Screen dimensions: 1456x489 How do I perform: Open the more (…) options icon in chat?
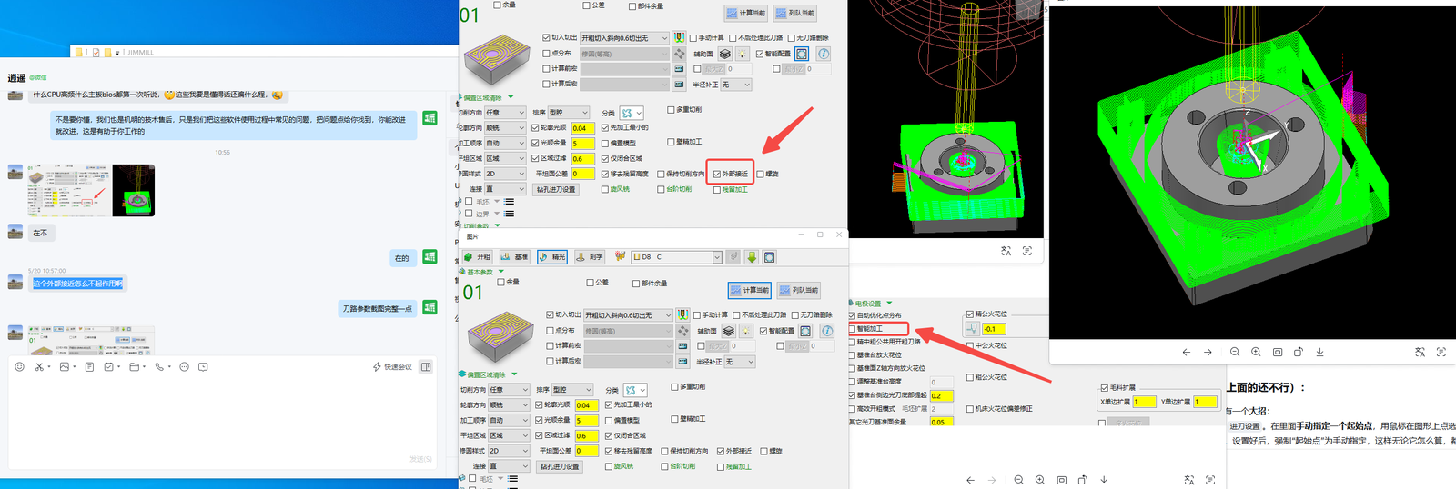184,367
